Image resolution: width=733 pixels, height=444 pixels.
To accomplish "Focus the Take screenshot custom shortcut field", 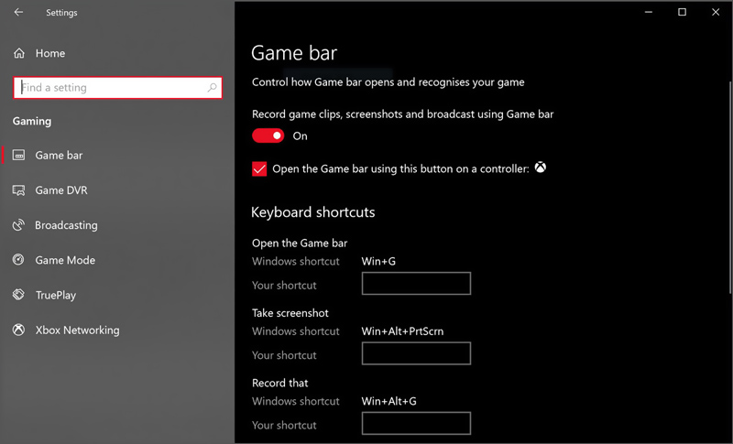I will pos(416,353).
